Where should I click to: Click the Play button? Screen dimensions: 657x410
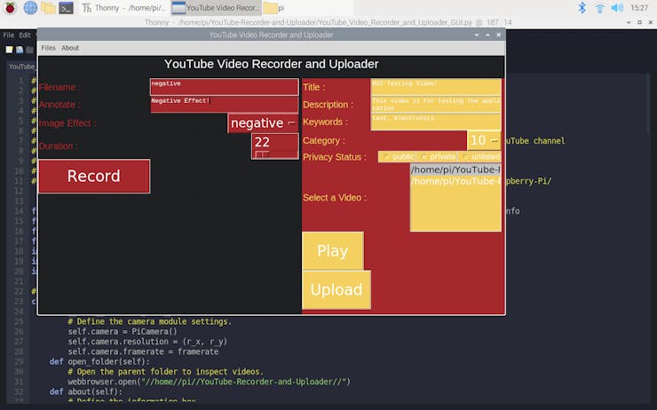333,251
